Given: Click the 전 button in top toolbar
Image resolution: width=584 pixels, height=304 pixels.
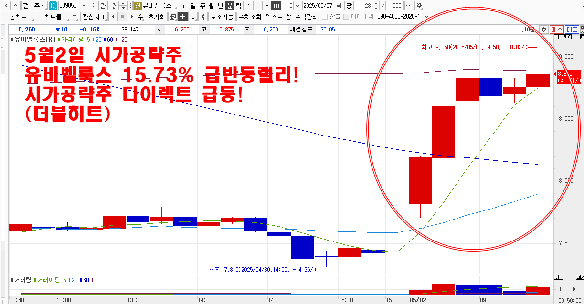Looking at the screenshot, I should click(x=27, y=6).
